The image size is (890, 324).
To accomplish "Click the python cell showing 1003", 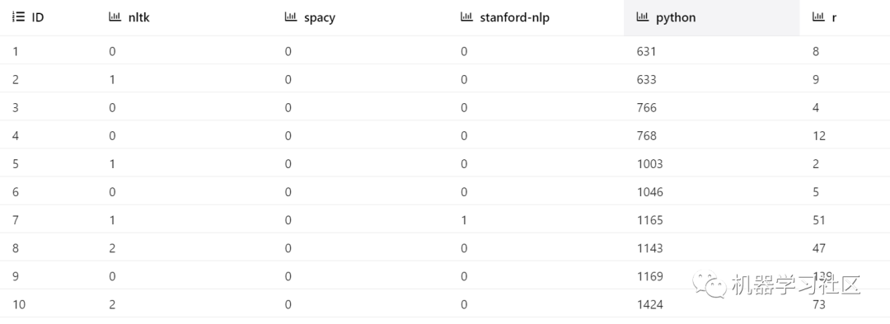I will [650, 164].
